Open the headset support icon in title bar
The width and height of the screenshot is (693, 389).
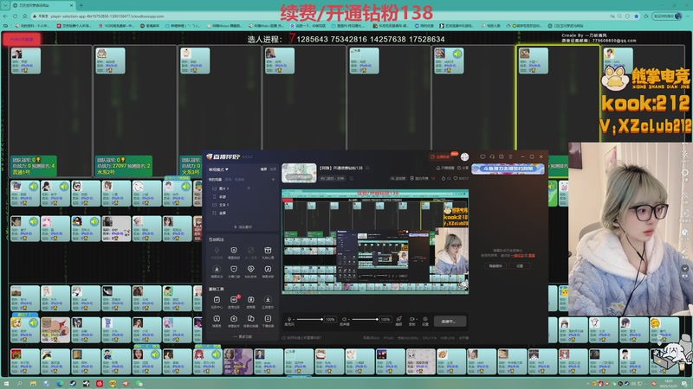click(492, 156)
